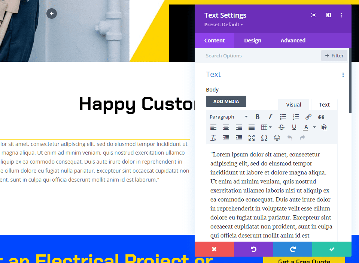Insert an unordered bullet list

pos(283,117)
